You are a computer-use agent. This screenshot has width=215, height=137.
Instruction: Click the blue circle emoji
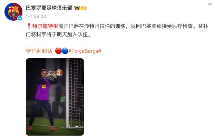coord(65,51)
